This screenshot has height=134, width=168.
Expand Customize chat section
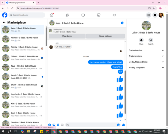pyautogui.click(x=146, y=50)
